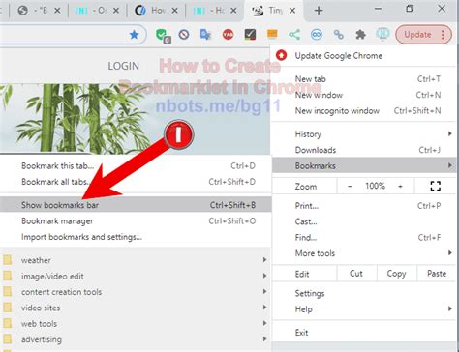The image size is (459, 352).
Task: Select Import bookmarks and settings...
Action: tap(136, 237)
